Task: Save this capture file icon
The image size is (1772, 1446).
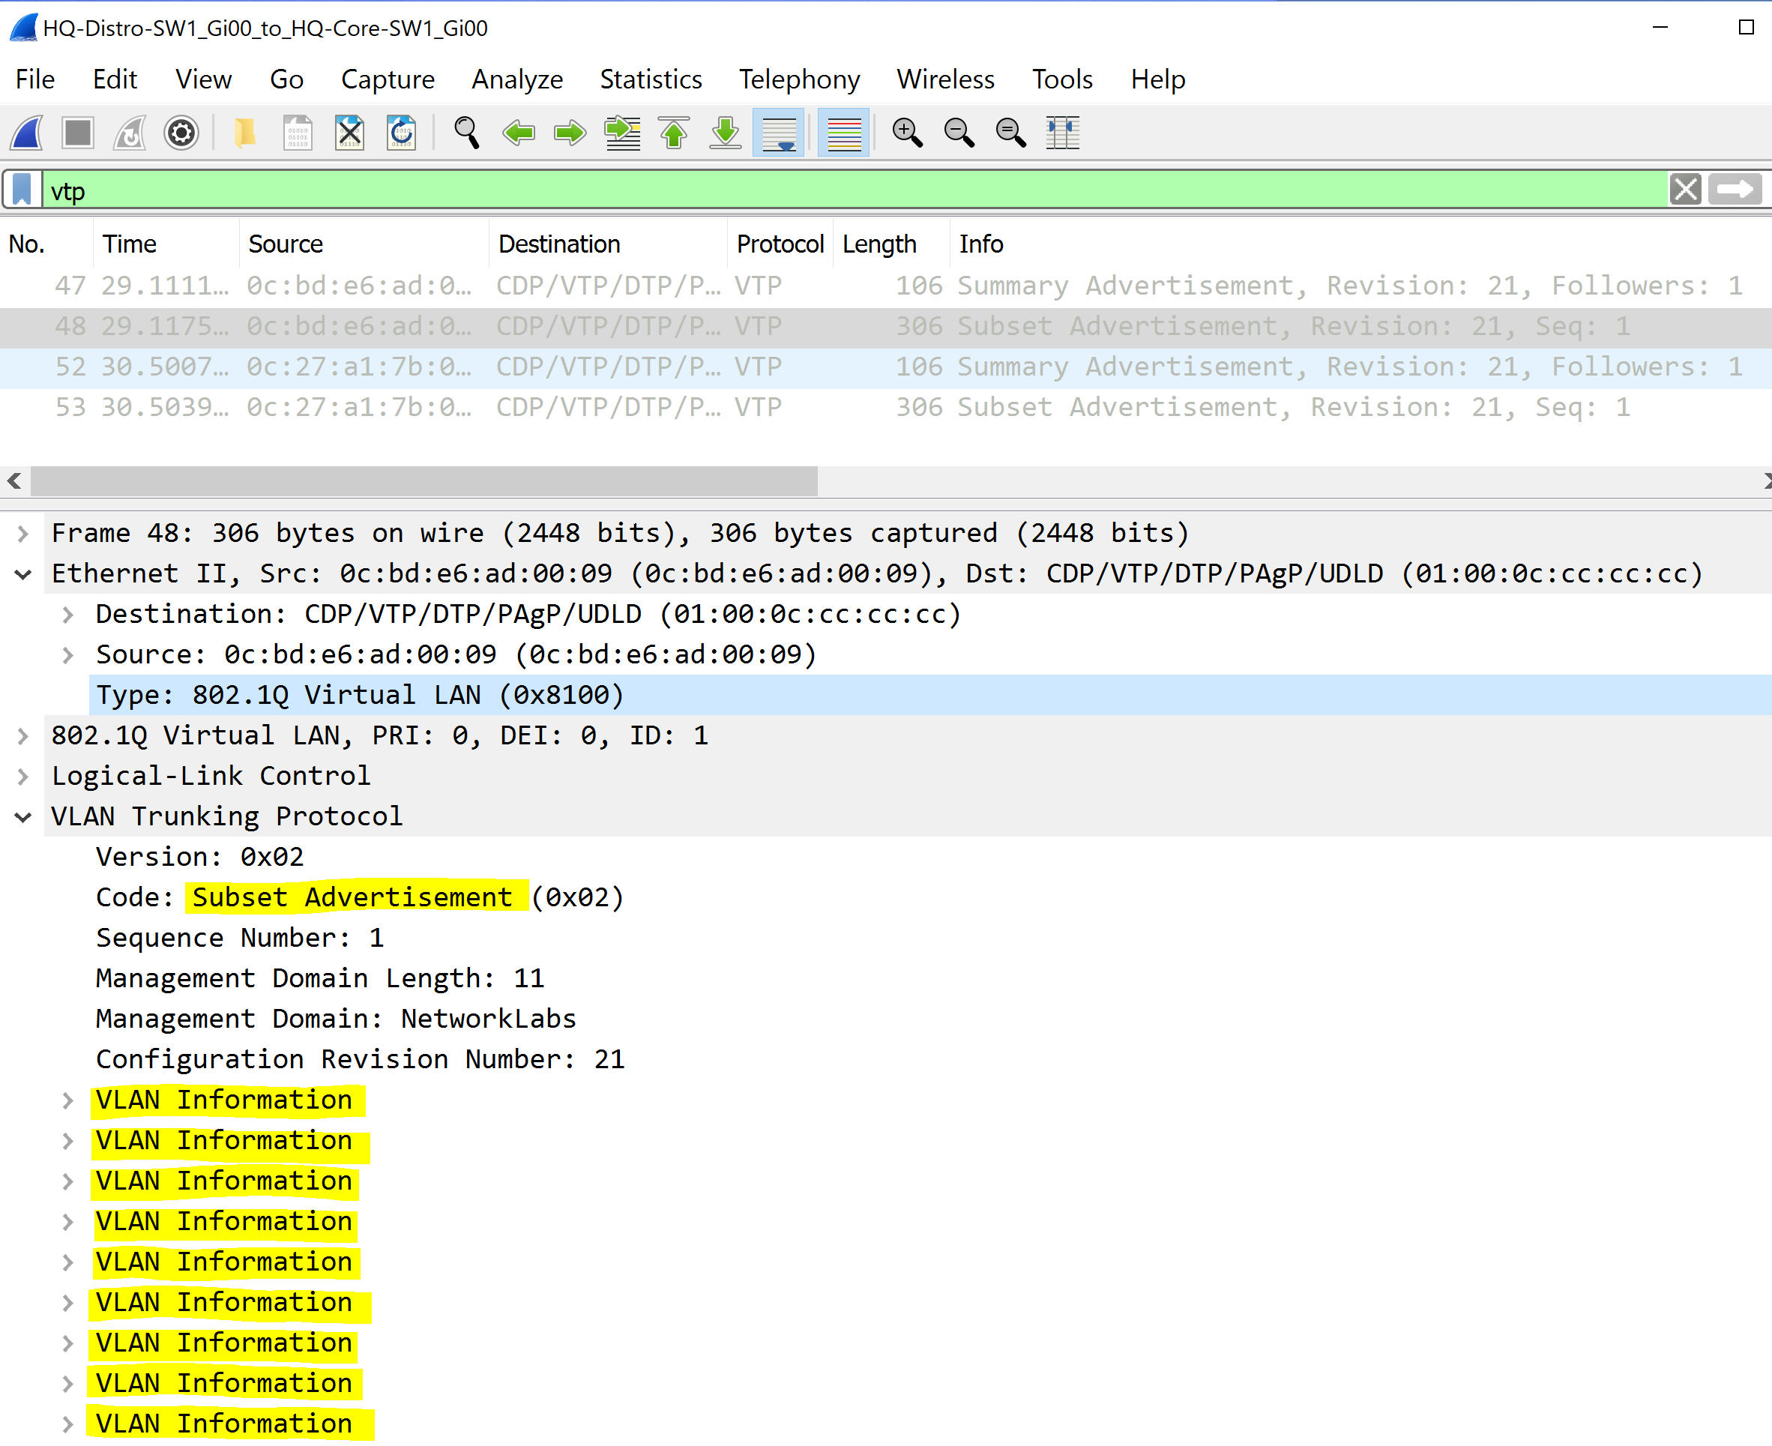Action: [x=298, y=133]
